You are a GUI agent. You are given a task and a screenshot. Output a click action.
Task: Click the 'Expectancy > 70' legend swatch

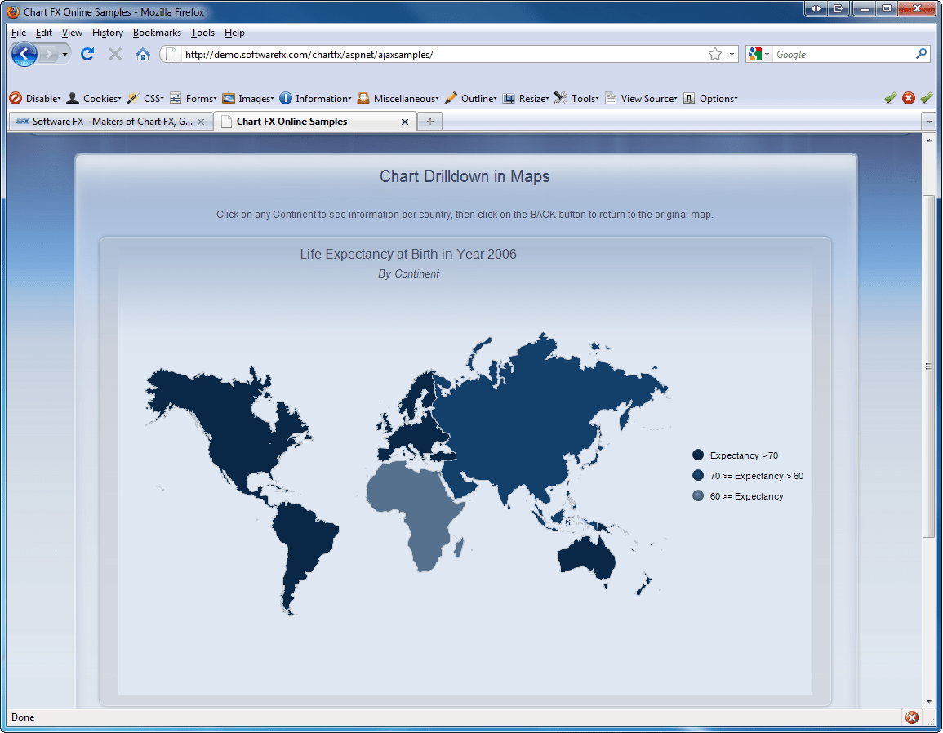[698, 455]
